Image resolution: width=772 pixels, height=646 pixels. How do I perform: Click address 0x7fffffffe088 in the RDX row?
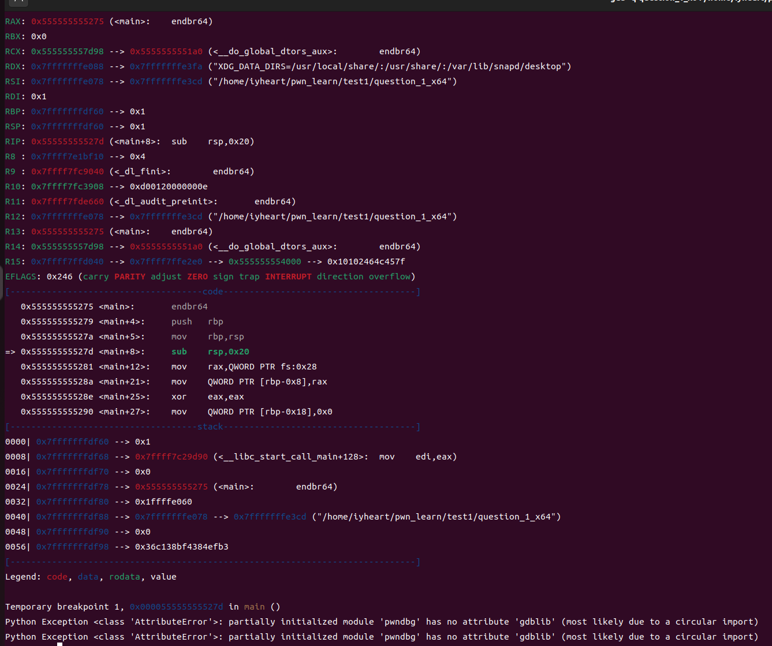point(68,66)
